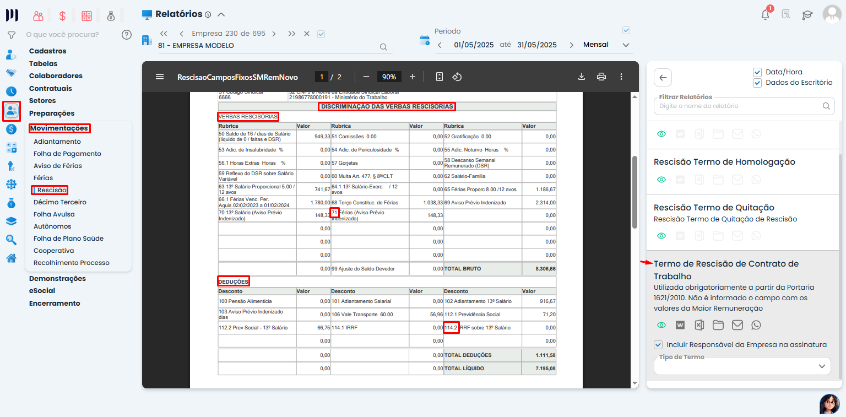This screenshot has height=417, width=846.
Task: Uncheck the Data/Hora checkbox
Action: [x=757, y=72]
